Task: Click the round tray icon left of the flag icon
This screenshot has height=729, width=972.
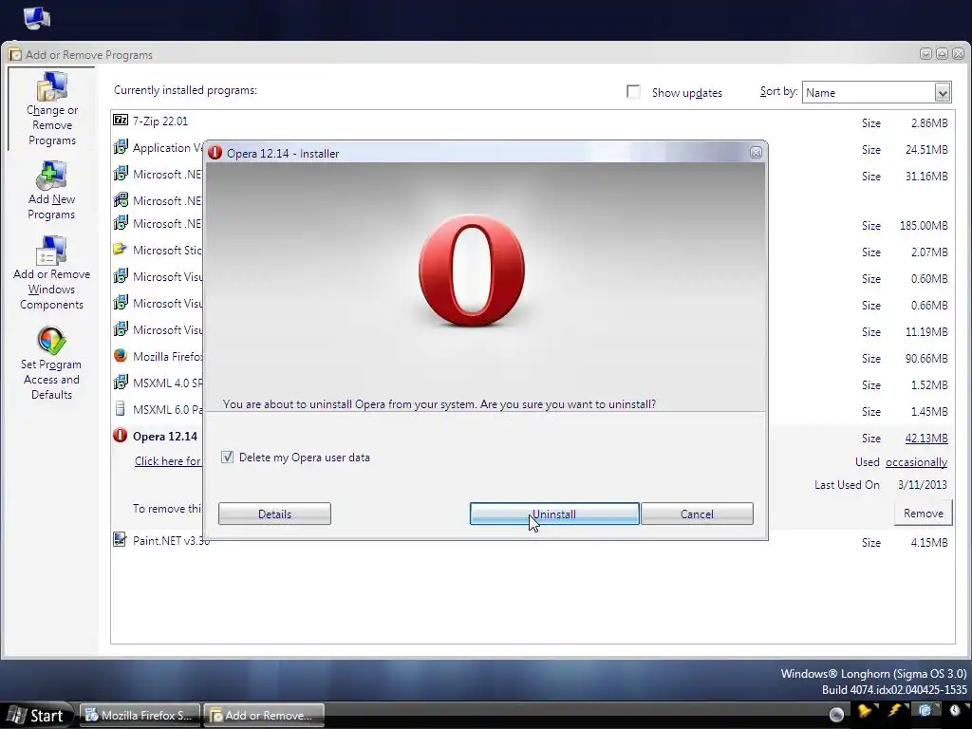Action: click(x=836, y=715)
